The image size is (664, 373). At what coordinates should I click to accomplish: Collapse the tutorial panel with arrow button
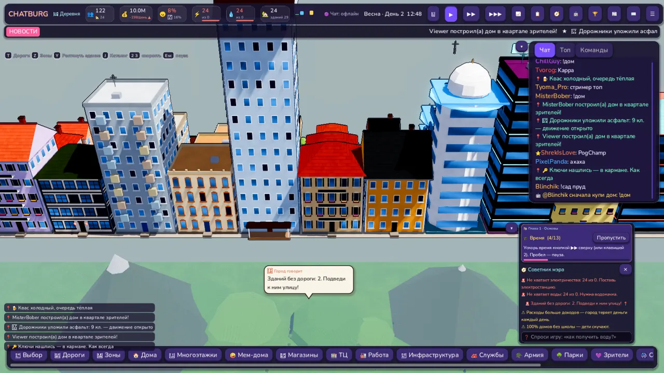point(511,228)
